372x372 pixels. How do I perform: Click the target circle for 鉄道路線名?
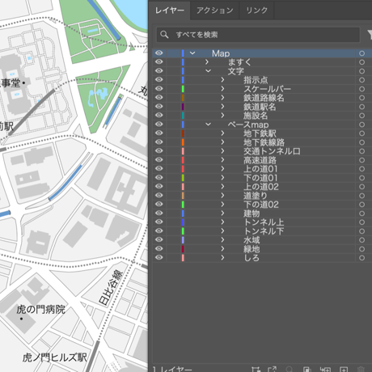(361, 98)
